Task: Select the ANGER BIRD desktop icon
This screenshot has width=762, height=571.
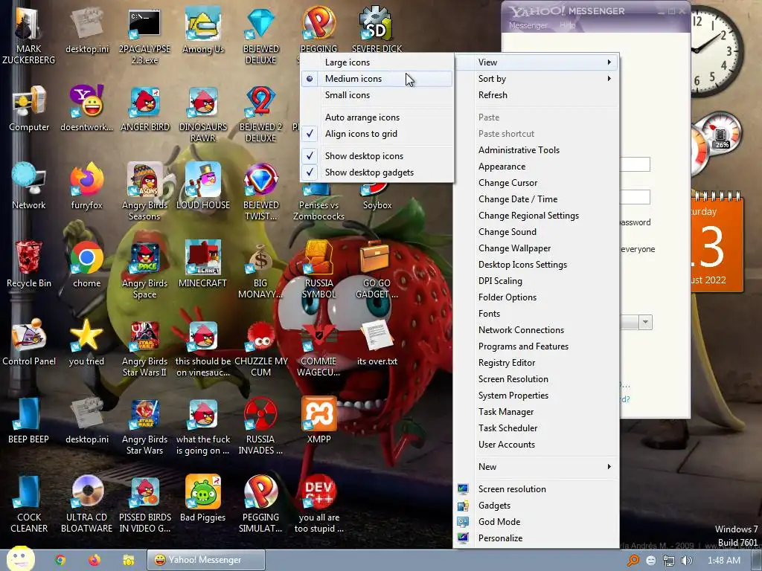Action: click(x=145, y=108)
